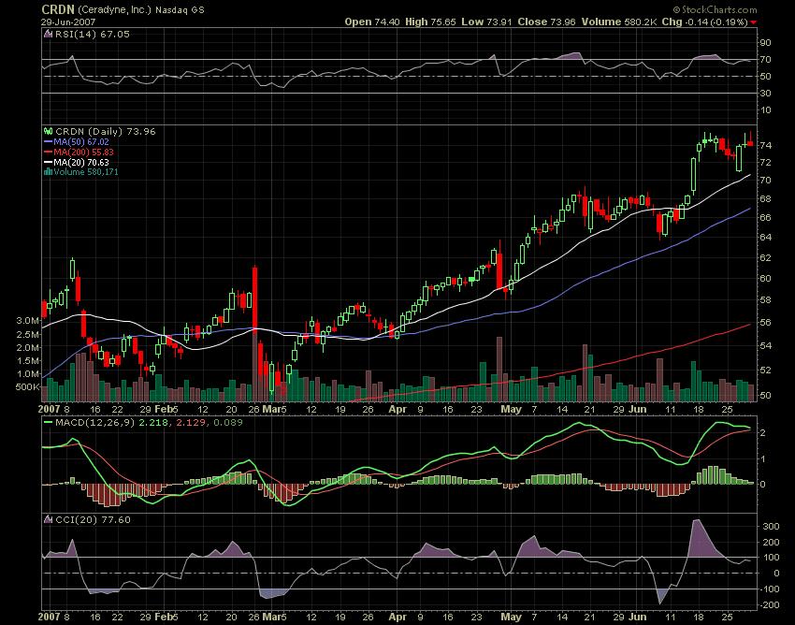Click the Open 74.40 value
Screen dimensions: 795x625
372,22
